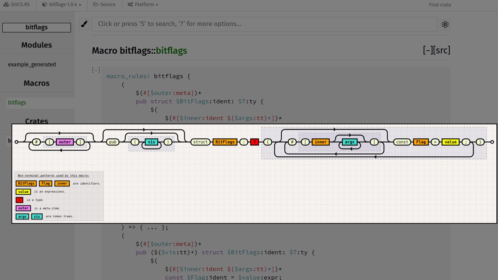This screenshot has height=280, width=498.
Task: Click 'is a type.' legend text
Action: pyautogui.click(x=35, y=200)
